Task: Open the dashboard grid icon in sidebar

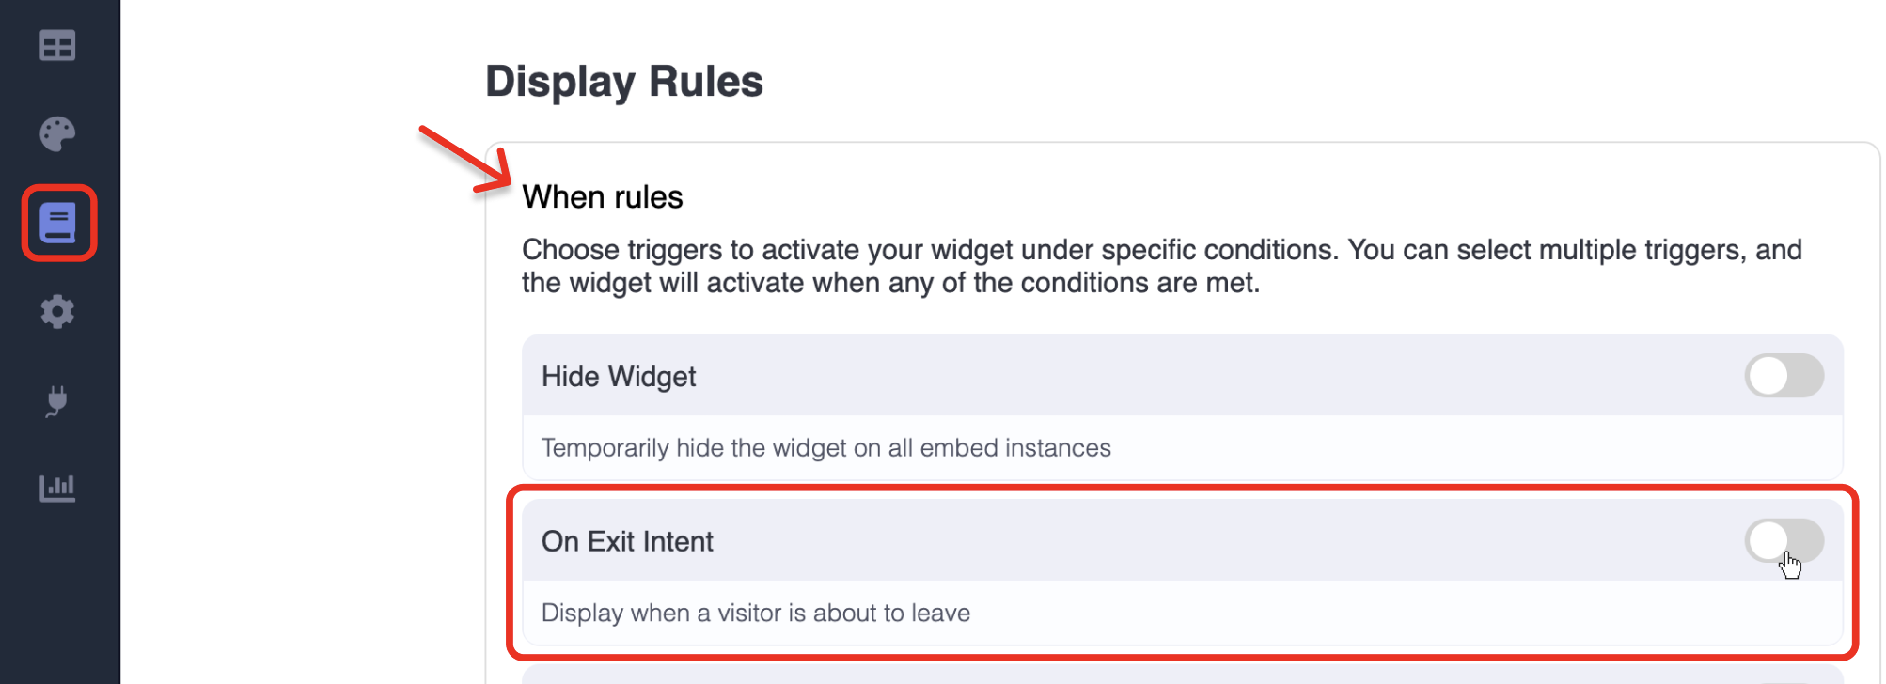Action: coord(58,45)
